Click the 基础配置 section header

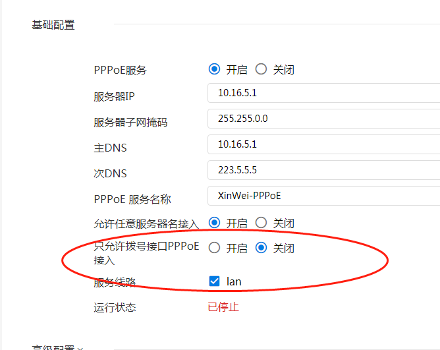click(x=53, y=25)
